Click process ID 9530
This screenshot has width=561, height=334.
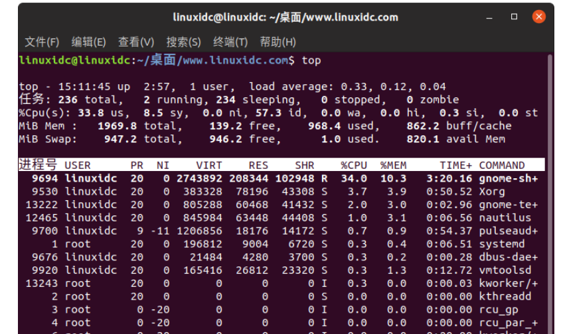coord(44,192)
